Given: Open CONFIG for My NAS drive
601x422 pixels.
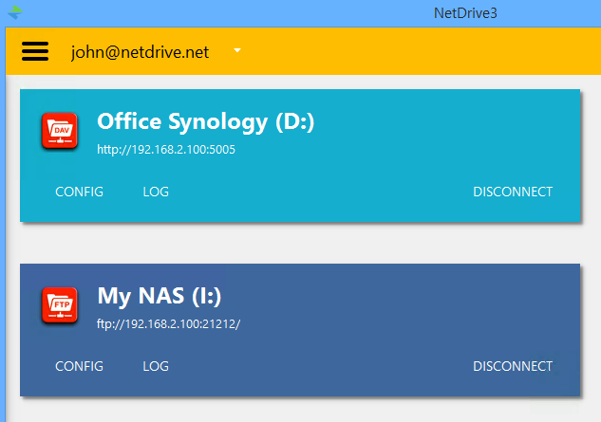Looking at the screenshot, I should click(x=79, y=366).
